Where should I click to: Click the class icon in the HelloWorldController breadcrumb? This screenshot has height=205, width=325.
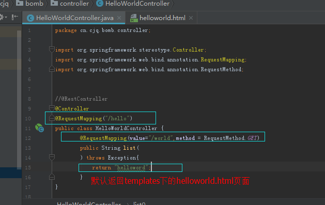tap(100, 3)
